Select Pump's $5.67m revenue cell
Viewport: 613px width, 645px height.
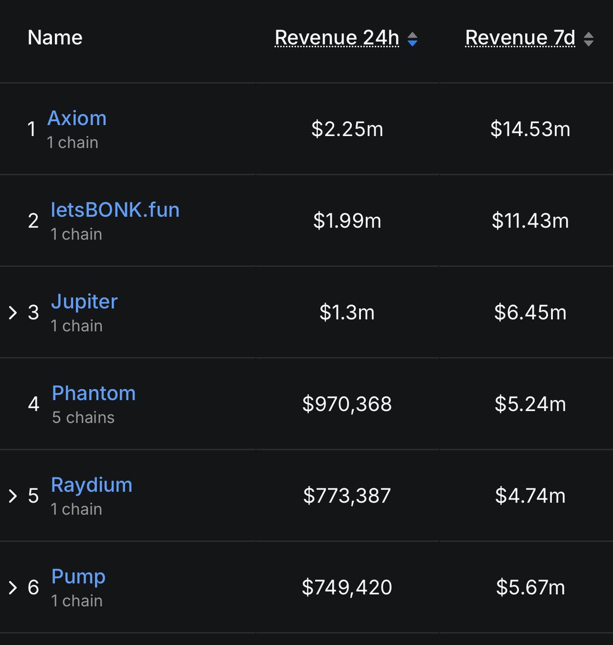(x=530, y=587)
